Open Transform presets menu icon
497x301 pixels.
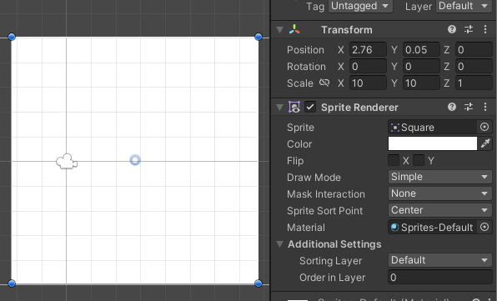pos(469,29)
